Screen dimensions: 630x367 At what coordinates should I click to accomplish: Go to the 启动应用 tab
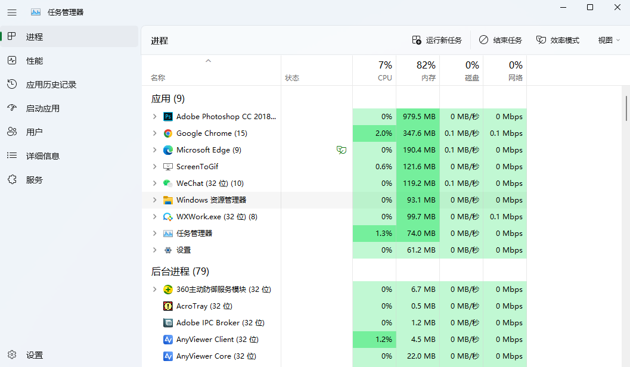click(70, 108)
